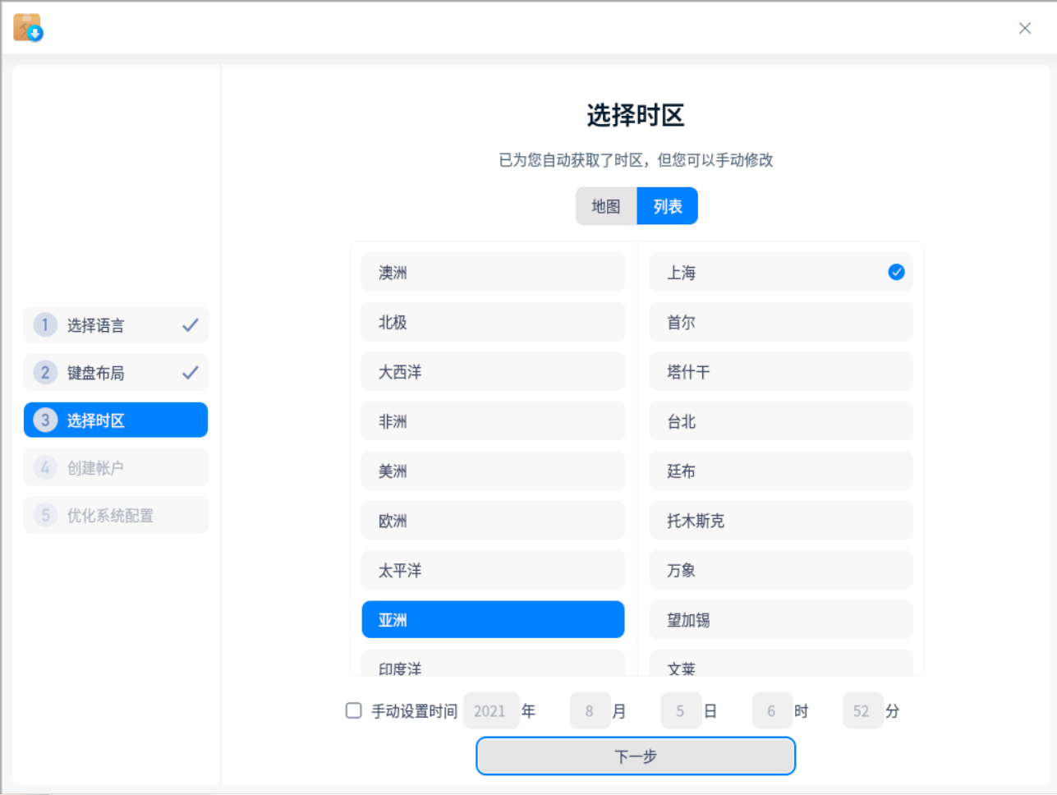Click the step 1 circle beside 选择语言

(44, 324)
